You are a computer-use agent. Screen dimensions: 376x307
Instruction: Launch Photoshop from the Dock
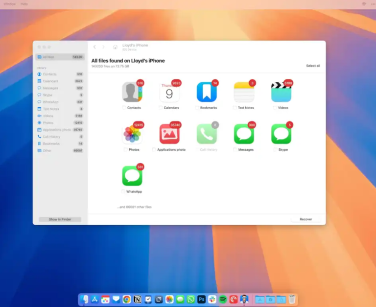click(201, 299)
